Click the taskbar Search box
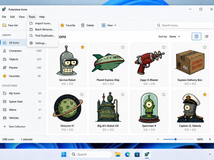This screenshot has width=214, height=160. tap(91, 154)
